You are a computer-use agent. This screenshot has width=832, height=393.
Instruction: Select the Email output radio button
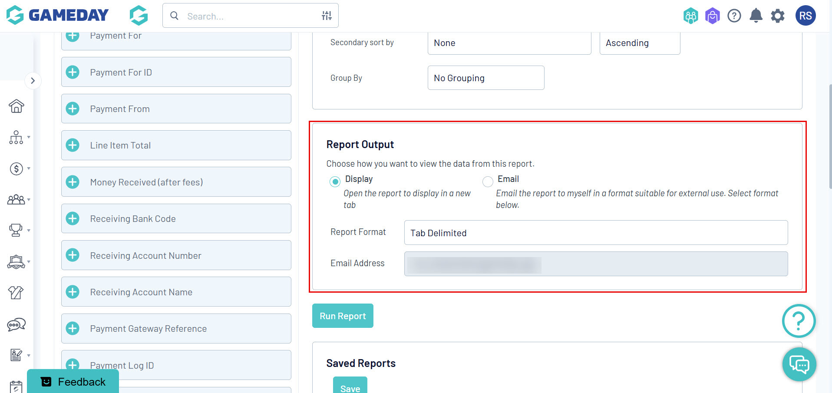(x=488, y=182)
